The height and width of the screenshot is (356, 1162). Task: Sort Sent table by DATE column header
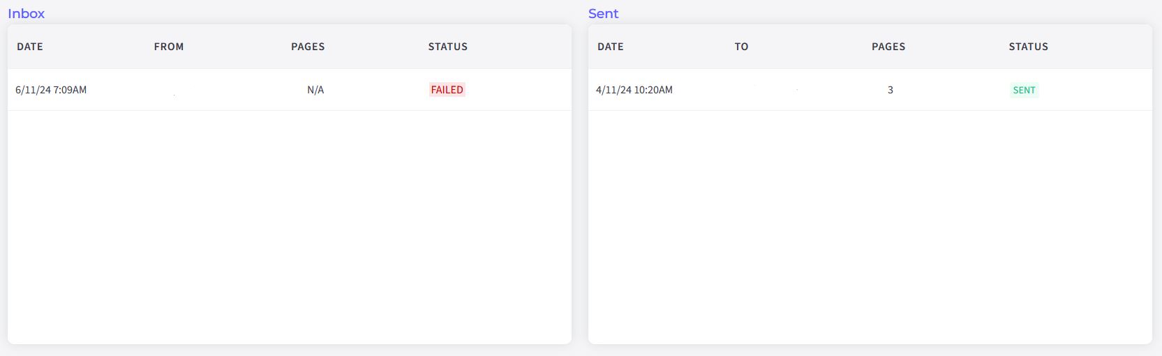[611, 47]
